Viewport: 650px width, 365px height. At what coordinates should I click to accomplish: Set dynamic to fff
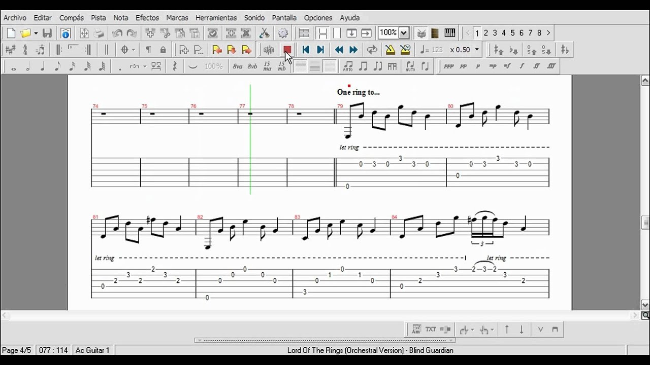[551, 66]
